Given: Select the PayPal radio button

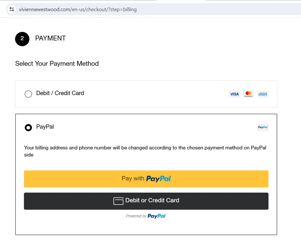Looking at the screenshot, I should coord(28,128).
